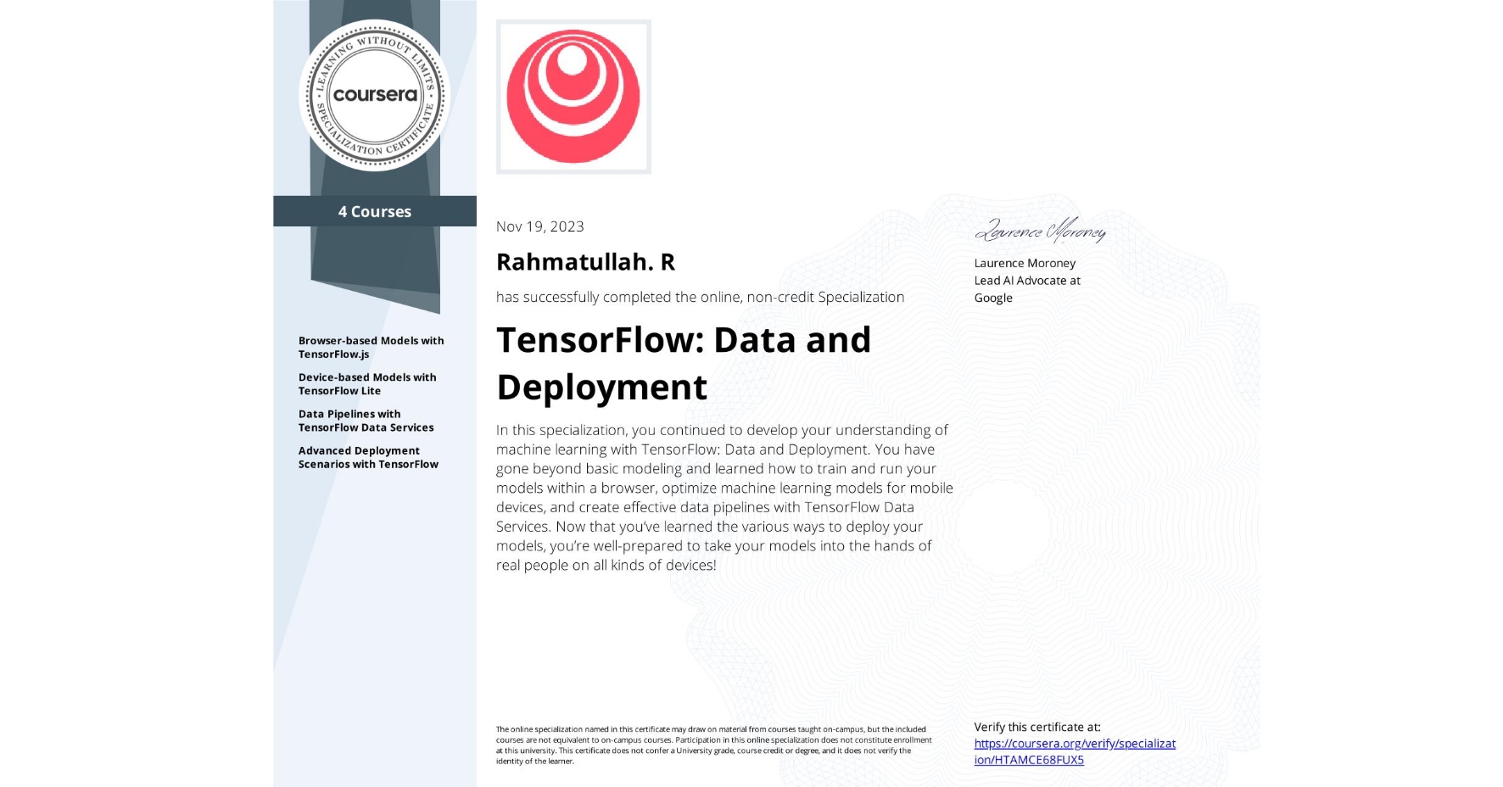Screen dimensions: 1503x787
Task: Select 'Advanced Deployment Scenarios with TensorFlow' course
Action: (x=369, y=458)
